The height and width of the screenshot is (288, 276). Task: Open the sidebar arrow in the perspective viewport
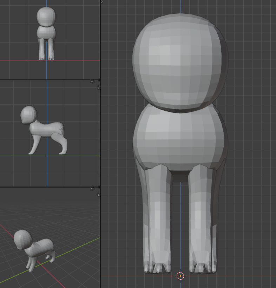click(x=98, y=195)
